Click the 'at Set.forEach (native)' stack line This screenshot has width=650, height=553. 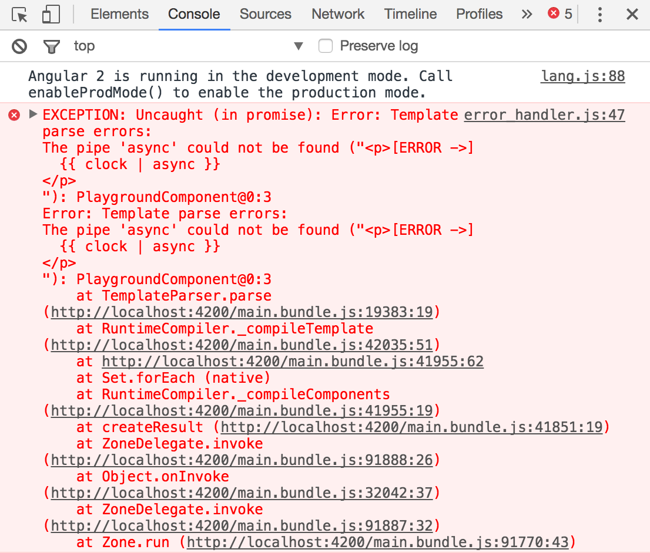[x=173, y=378]
